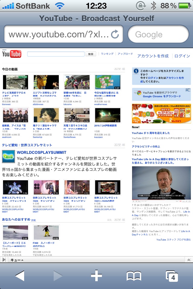This screenshot has height=289, width=193.
Task: Click the SankeiNews uploader name
Action: point(69,137)
